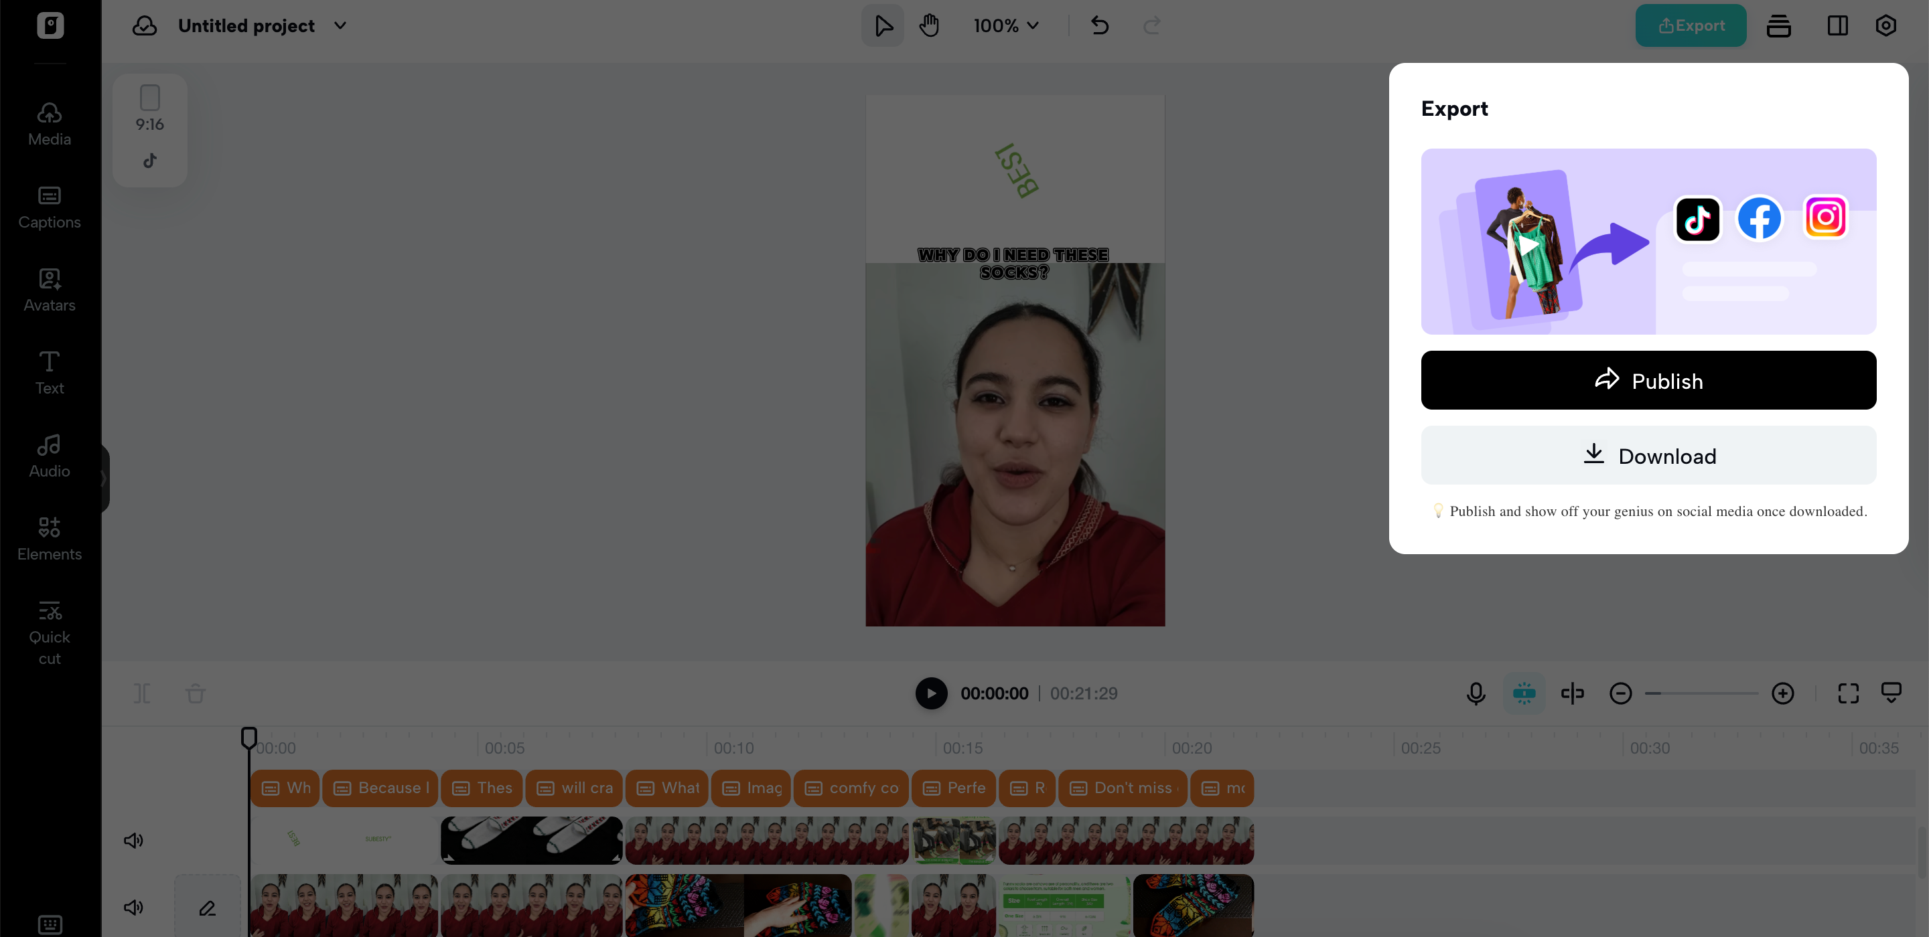Select the 9:16 TikTok clip thumbnail
This screenshot has width=1929, height=937.
coord(150,129)
